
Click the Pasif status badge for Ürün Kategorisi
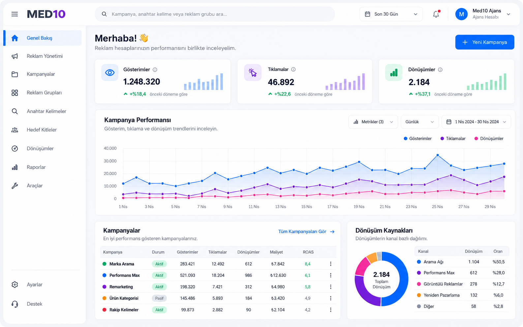[x=159, y=298]
